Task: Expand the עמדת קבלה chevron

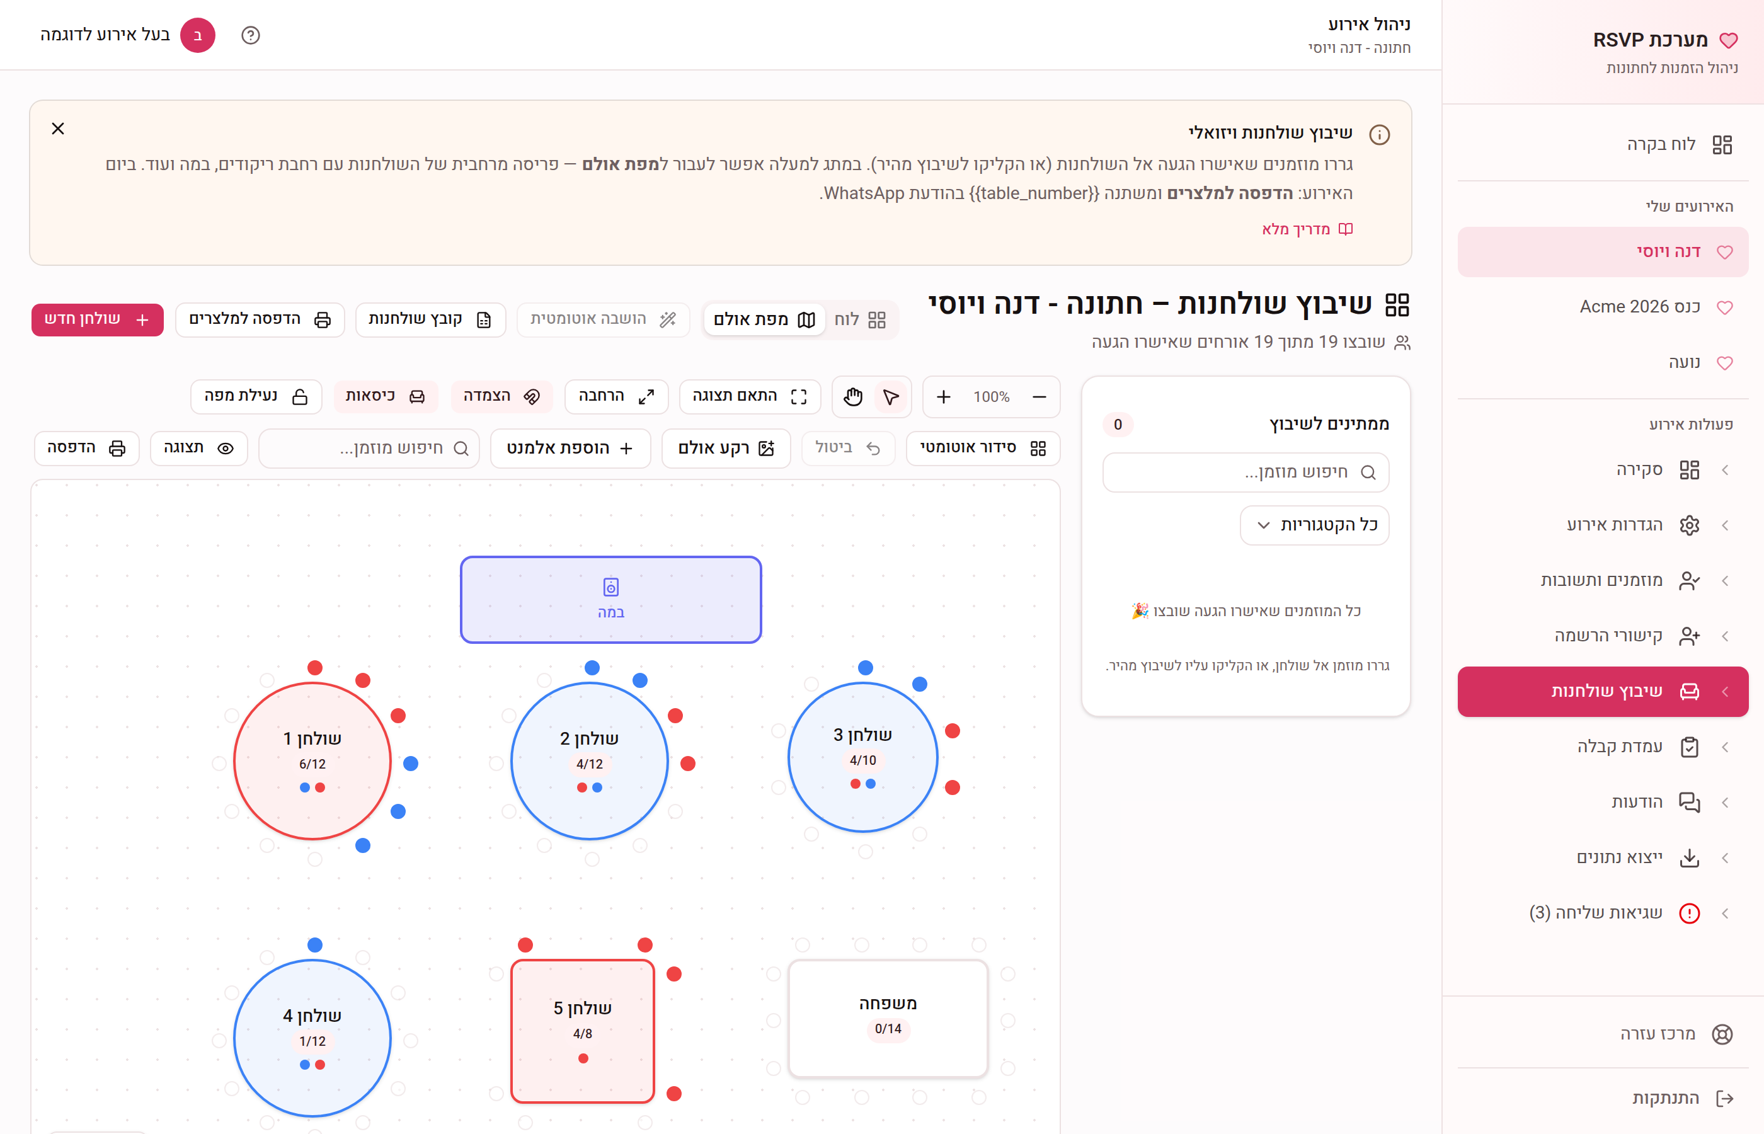Action: coord(1725,747)
